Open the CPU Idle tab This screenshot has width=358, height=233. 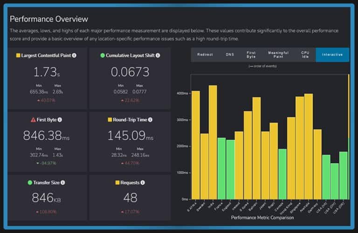pyautogui.click(x=305, y=55)
